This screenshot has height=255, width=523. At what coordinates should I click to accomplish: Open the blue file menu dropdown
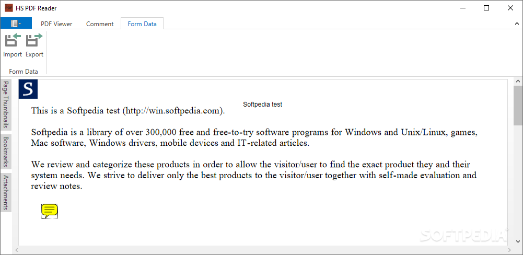[16, 24]
